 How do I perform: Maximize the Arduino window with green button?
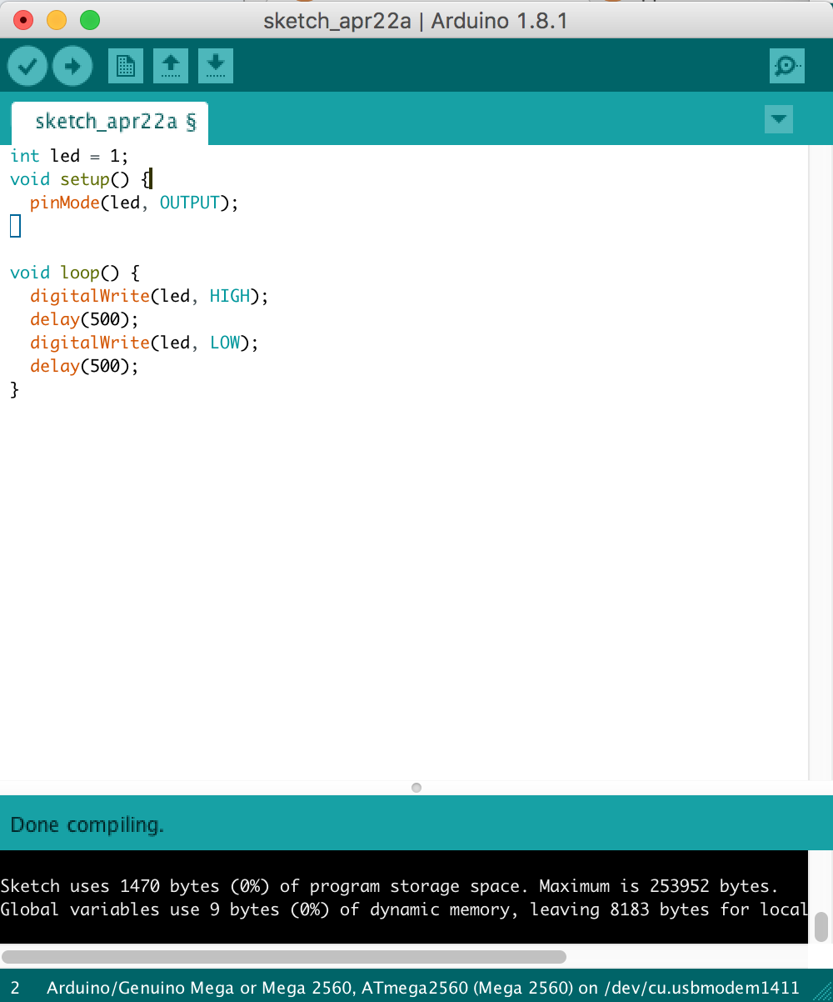click(x=89, y=20)
